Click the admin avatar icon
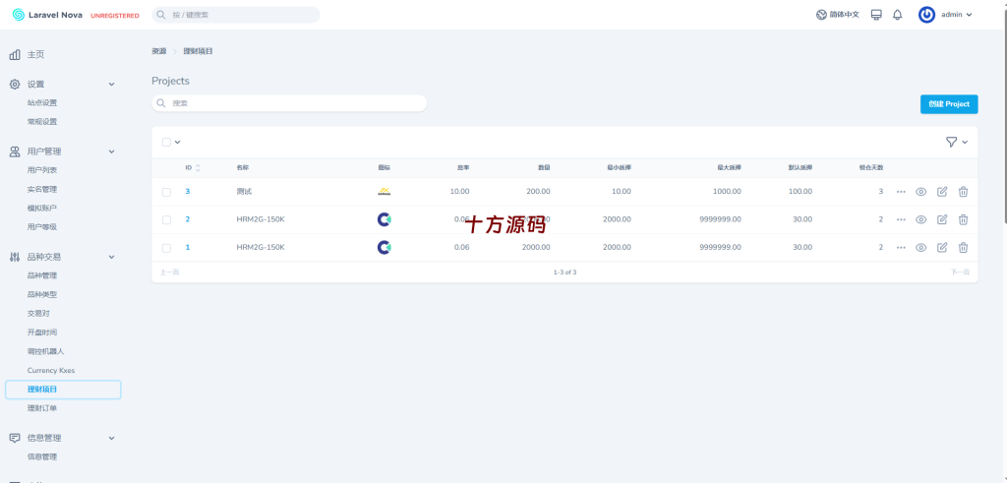This screenshot has height=483, width=1007. click(926, 15)
